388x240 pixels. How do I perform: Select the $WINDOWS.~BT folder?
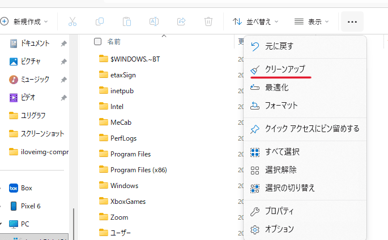coord(129,59)
